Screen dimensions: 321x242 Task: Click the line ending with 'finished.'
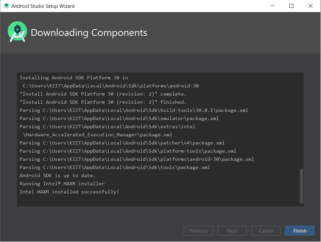click(103, 102)
